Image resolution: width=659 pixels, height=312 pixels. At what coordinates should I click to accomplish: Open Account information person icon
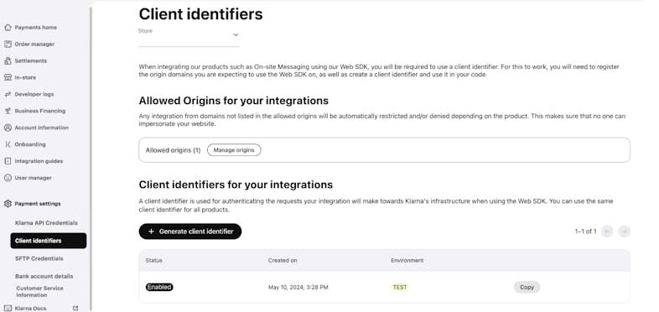[8, 127]
